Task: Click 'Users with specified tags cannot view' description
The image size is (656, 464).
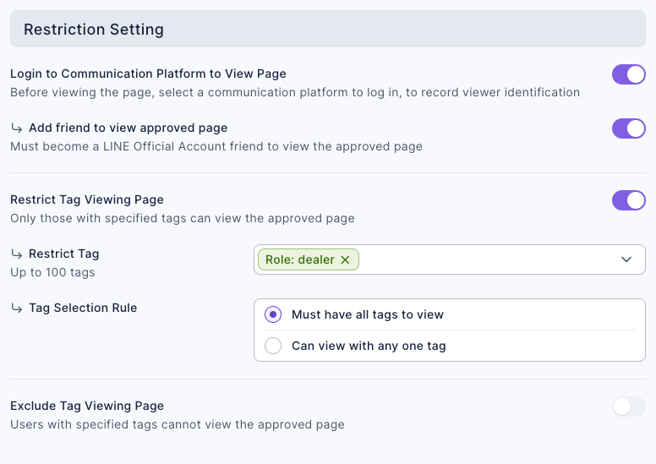Action: click(178, 424)
